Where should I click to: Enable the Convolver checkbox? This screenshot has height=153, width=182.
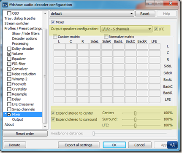point(9,69)
